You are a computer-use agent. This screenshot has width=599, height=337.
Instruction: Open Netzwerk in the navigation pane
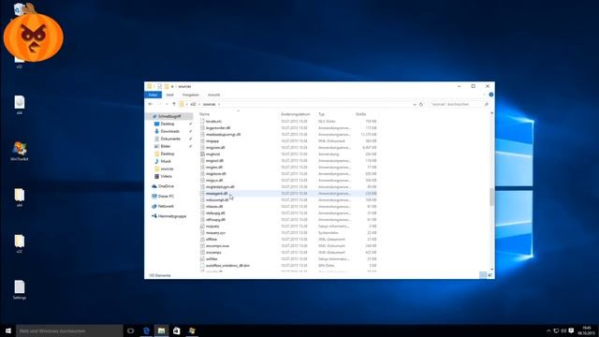click(x=166, y=206)
